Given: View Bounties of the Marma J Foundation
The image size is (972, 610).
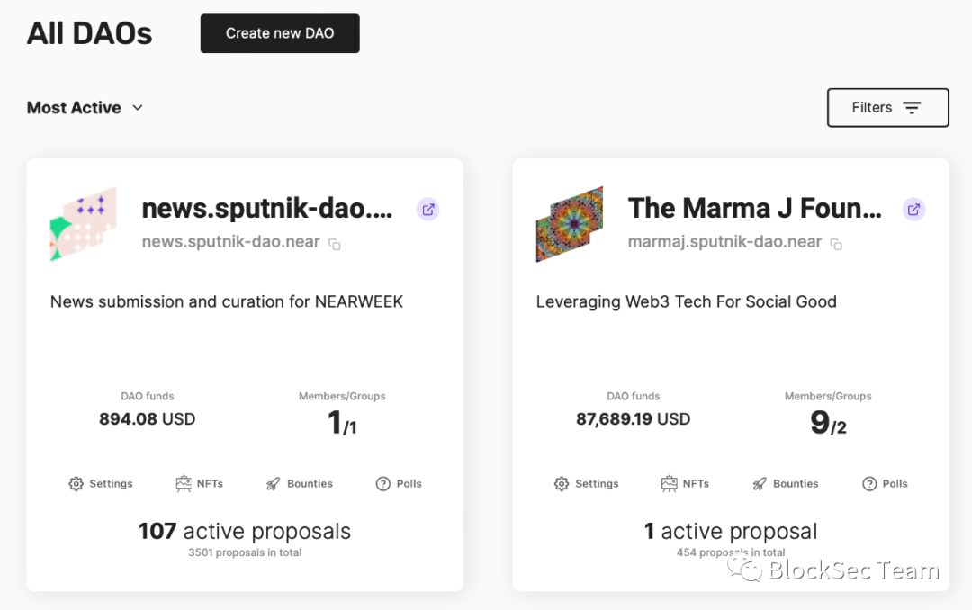Looking at the screenshot, I should [786, 484].
